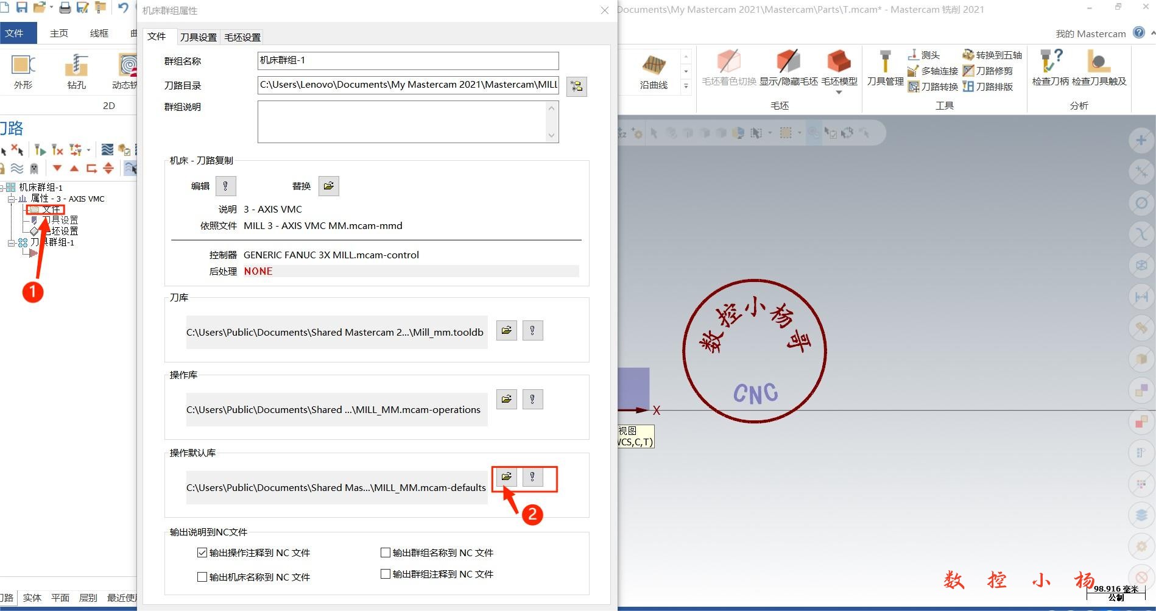The image size is (1156, 611).
Task: Click 转换到五轴 convert to 5-axis tool
Action: coord(992,55)
